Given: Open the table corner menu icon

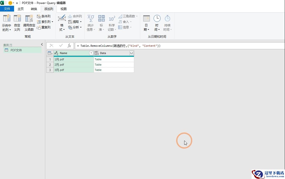Looking at the screenshot, I should point(50,53).
